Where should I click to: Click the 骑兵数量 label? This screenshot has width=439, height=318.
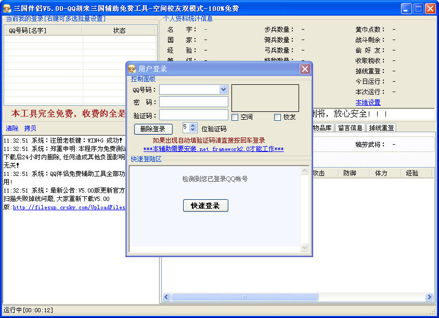[279, 40]
